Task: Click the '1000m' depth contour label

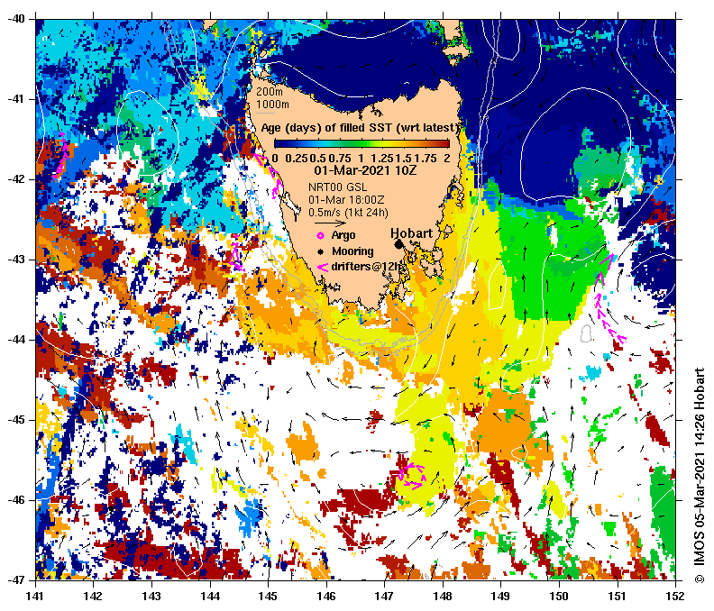Action: tap(272, 105)
